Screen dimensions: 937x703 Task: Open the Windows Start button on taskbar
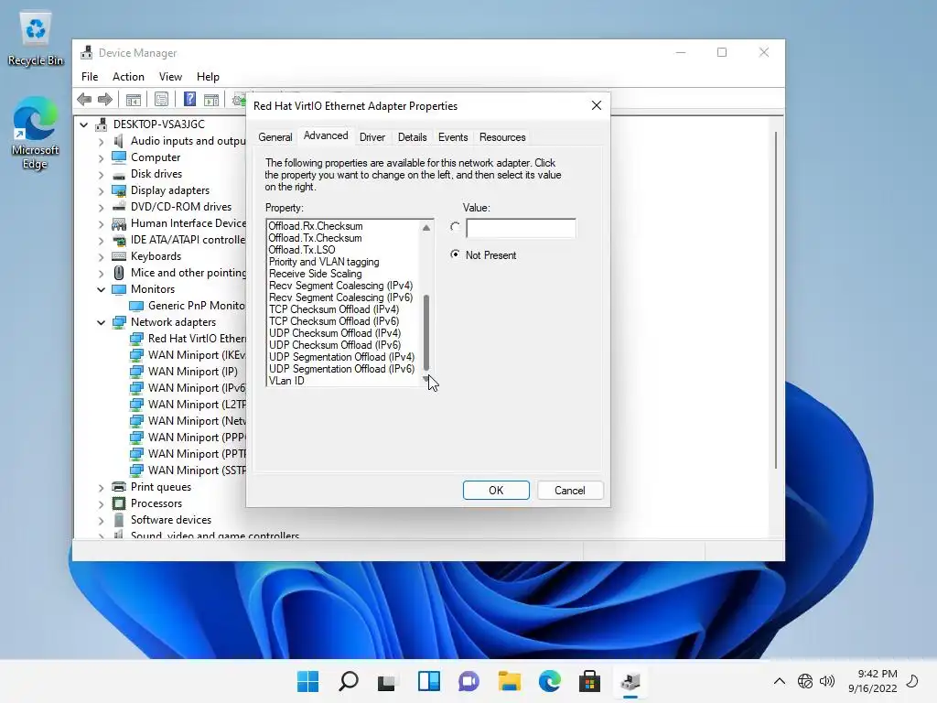pyautogui.click(x=307, y=681)
